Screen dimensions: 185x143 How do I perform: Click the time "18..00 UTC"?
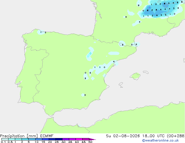point(153,136)
